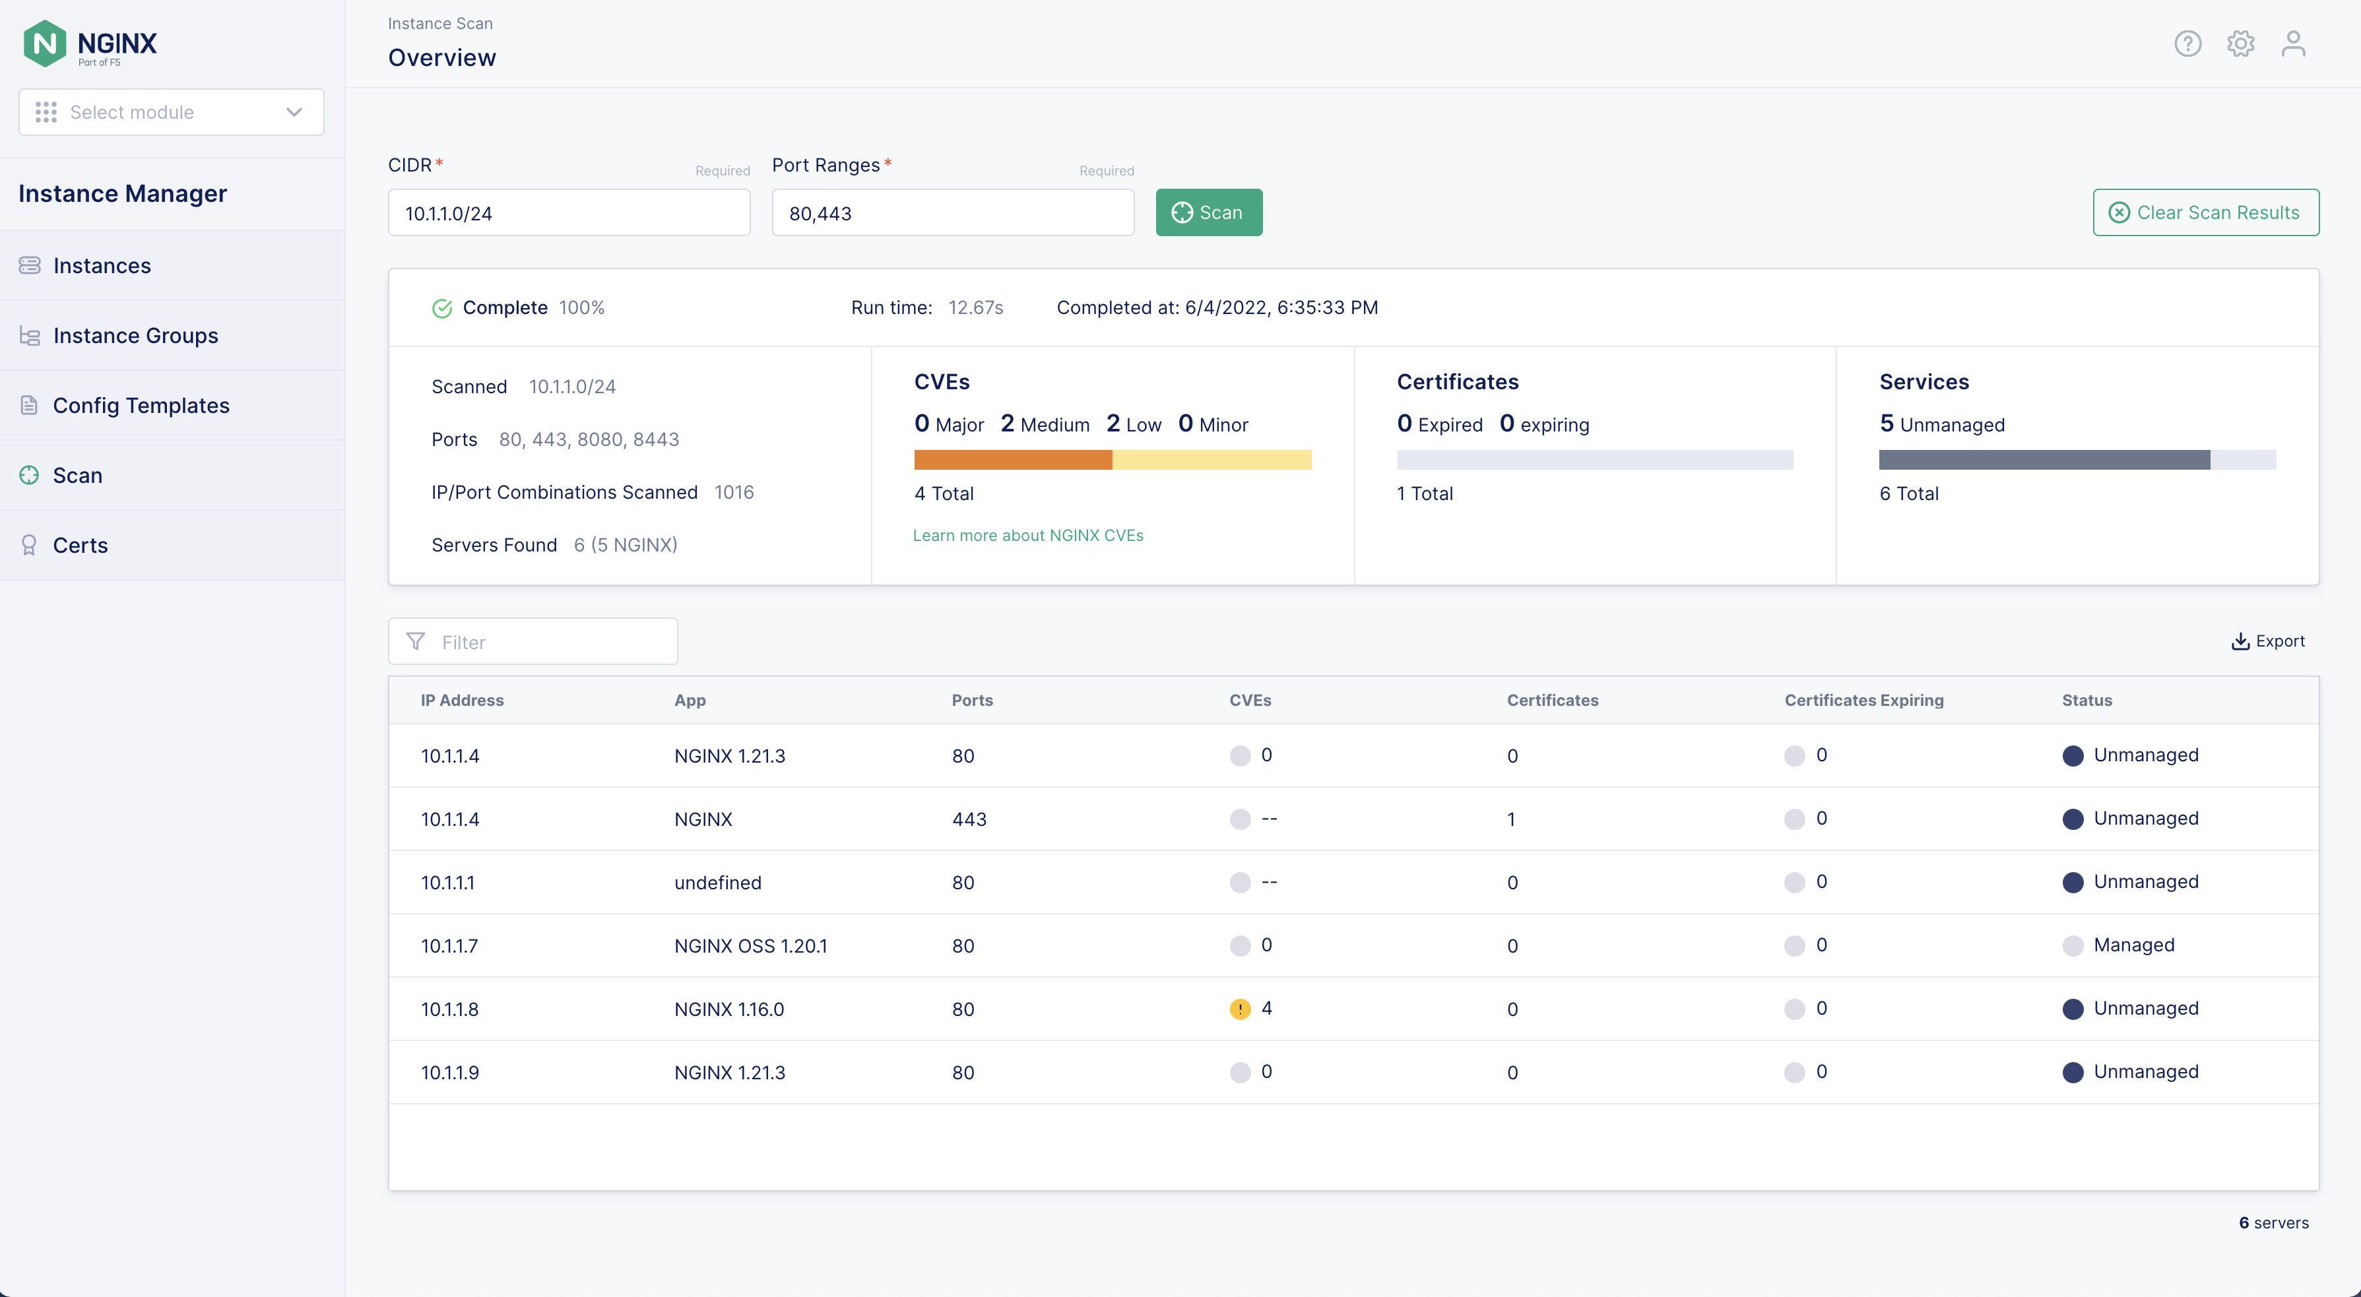Click the Instances sidebar icon
The height and width of the screenshot is (1297, 2361).
29,265
